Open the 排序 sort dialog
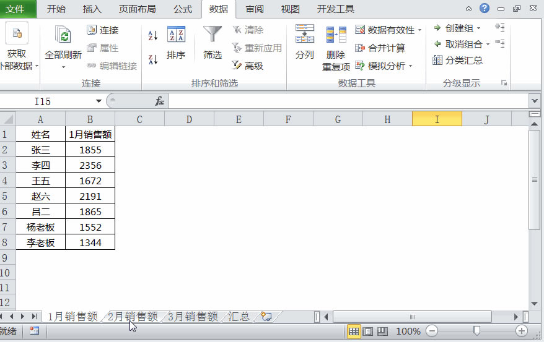Image resolution: width=544 pixels, height=342 pixels. coord(176,42)
